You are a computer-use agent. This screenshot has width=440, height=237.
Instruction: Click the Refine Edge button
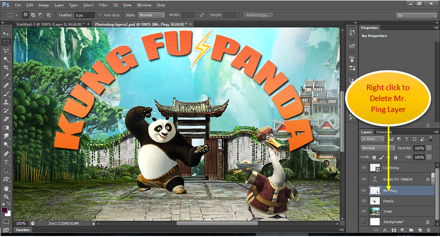[259, 15]
